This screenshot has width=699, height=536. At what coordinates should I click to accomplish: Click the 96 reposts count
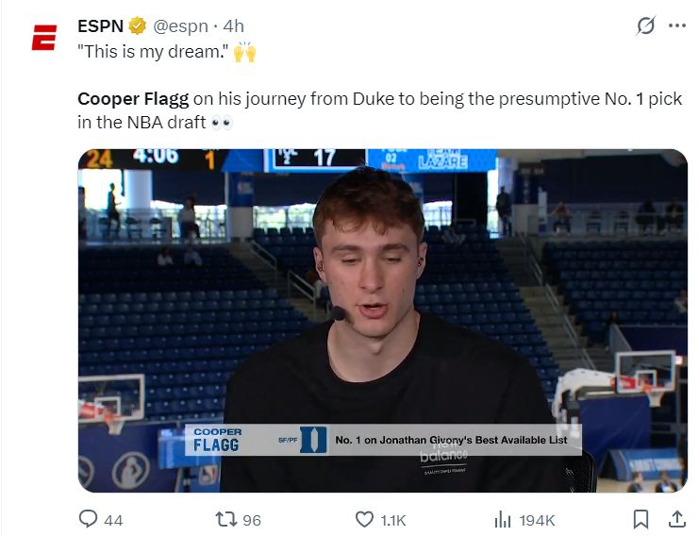251,520
